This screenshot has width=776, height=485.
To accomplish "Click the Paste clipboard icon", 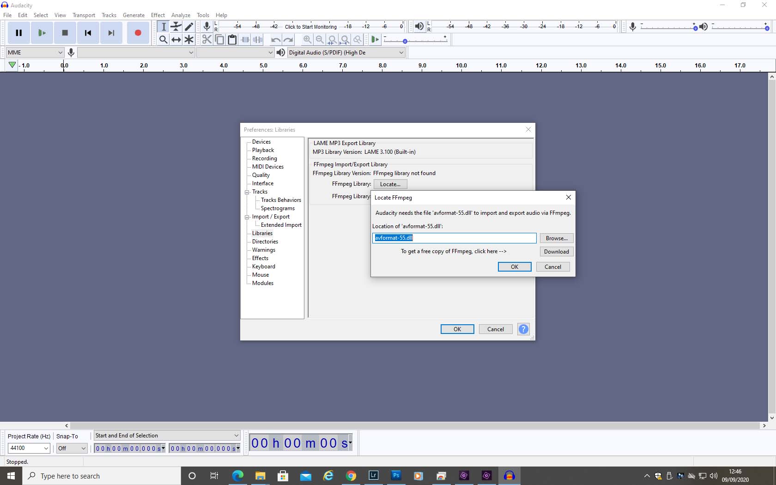I will coord(232,40).
